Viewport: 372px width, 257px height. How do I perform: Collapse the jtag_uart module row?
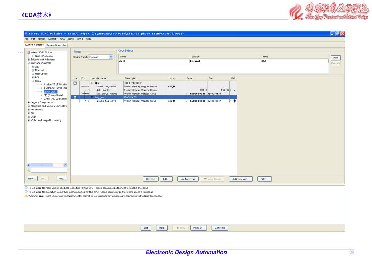92,97
